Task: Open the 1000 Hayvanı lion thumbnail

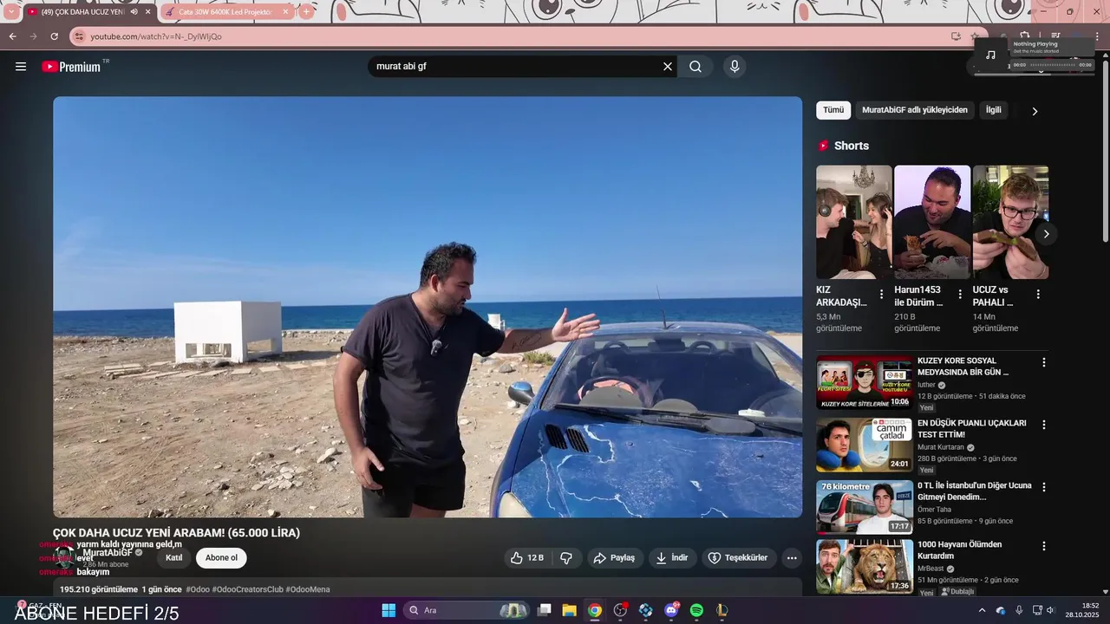Action: pyautogui.click(x=865, y=566)
